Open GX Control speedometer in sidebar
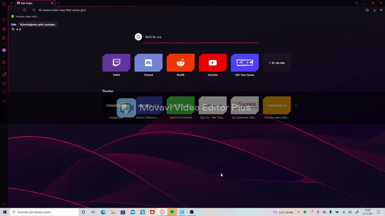The width and height of the screenshot is (385, 216). (x=4, y=20)
